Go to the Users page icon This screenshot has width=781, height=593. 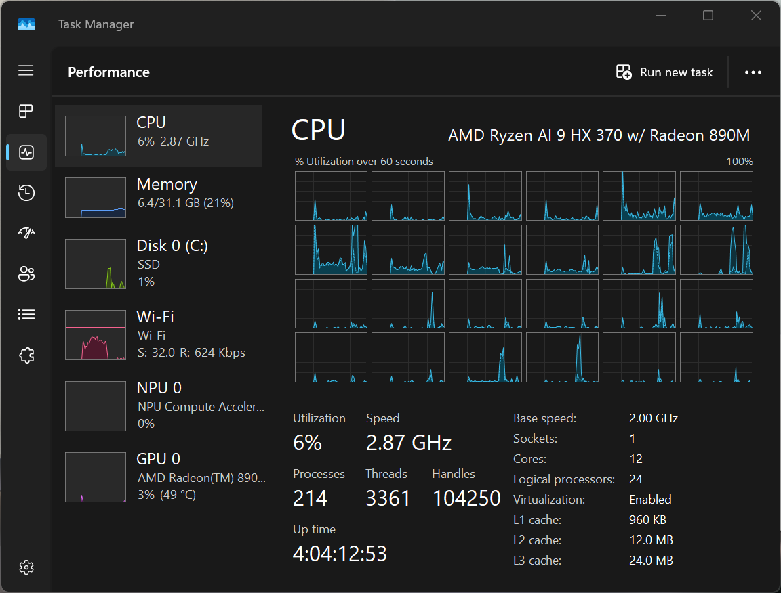point(26,274)
